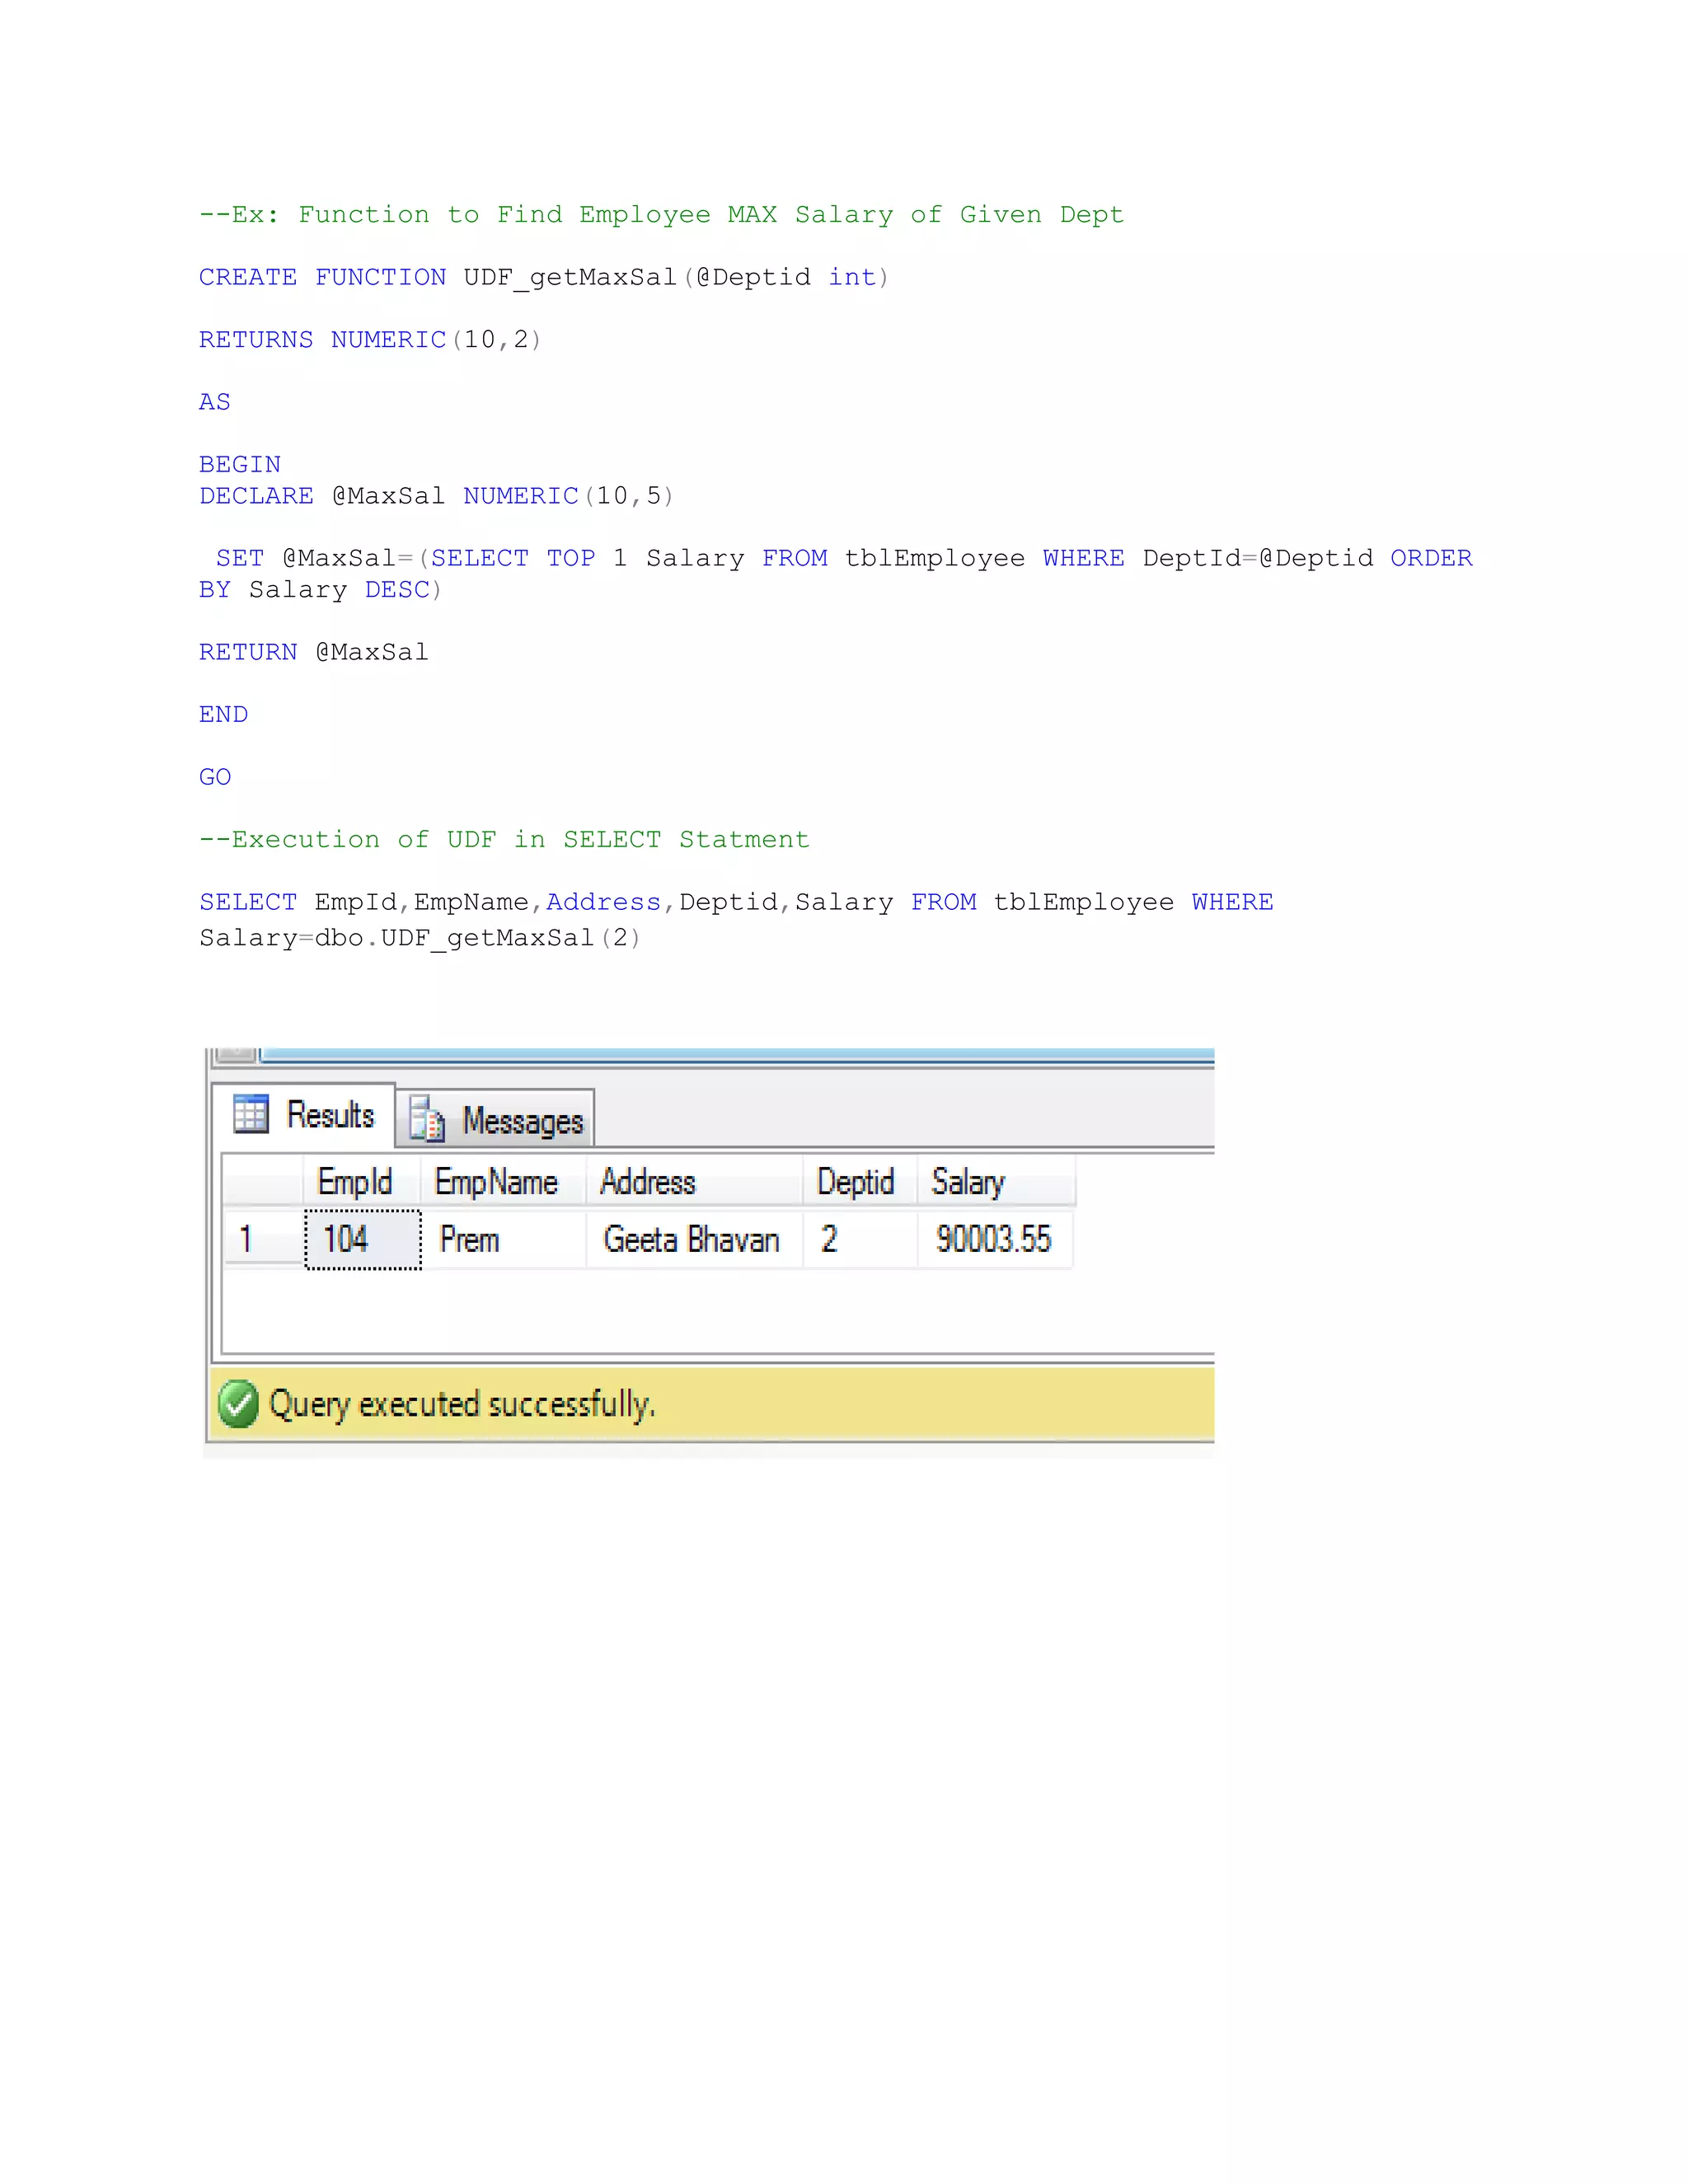
Task: Click the Prem name cell
Action: pos(503,1240)
